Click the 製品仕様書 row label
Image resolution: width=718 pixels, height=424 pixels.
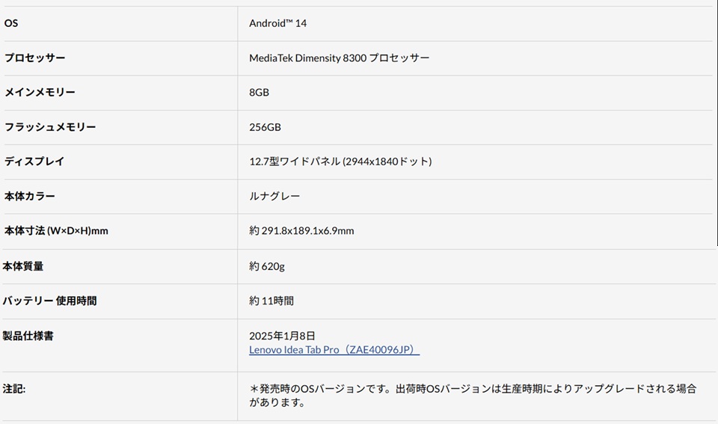click(28, 336)
